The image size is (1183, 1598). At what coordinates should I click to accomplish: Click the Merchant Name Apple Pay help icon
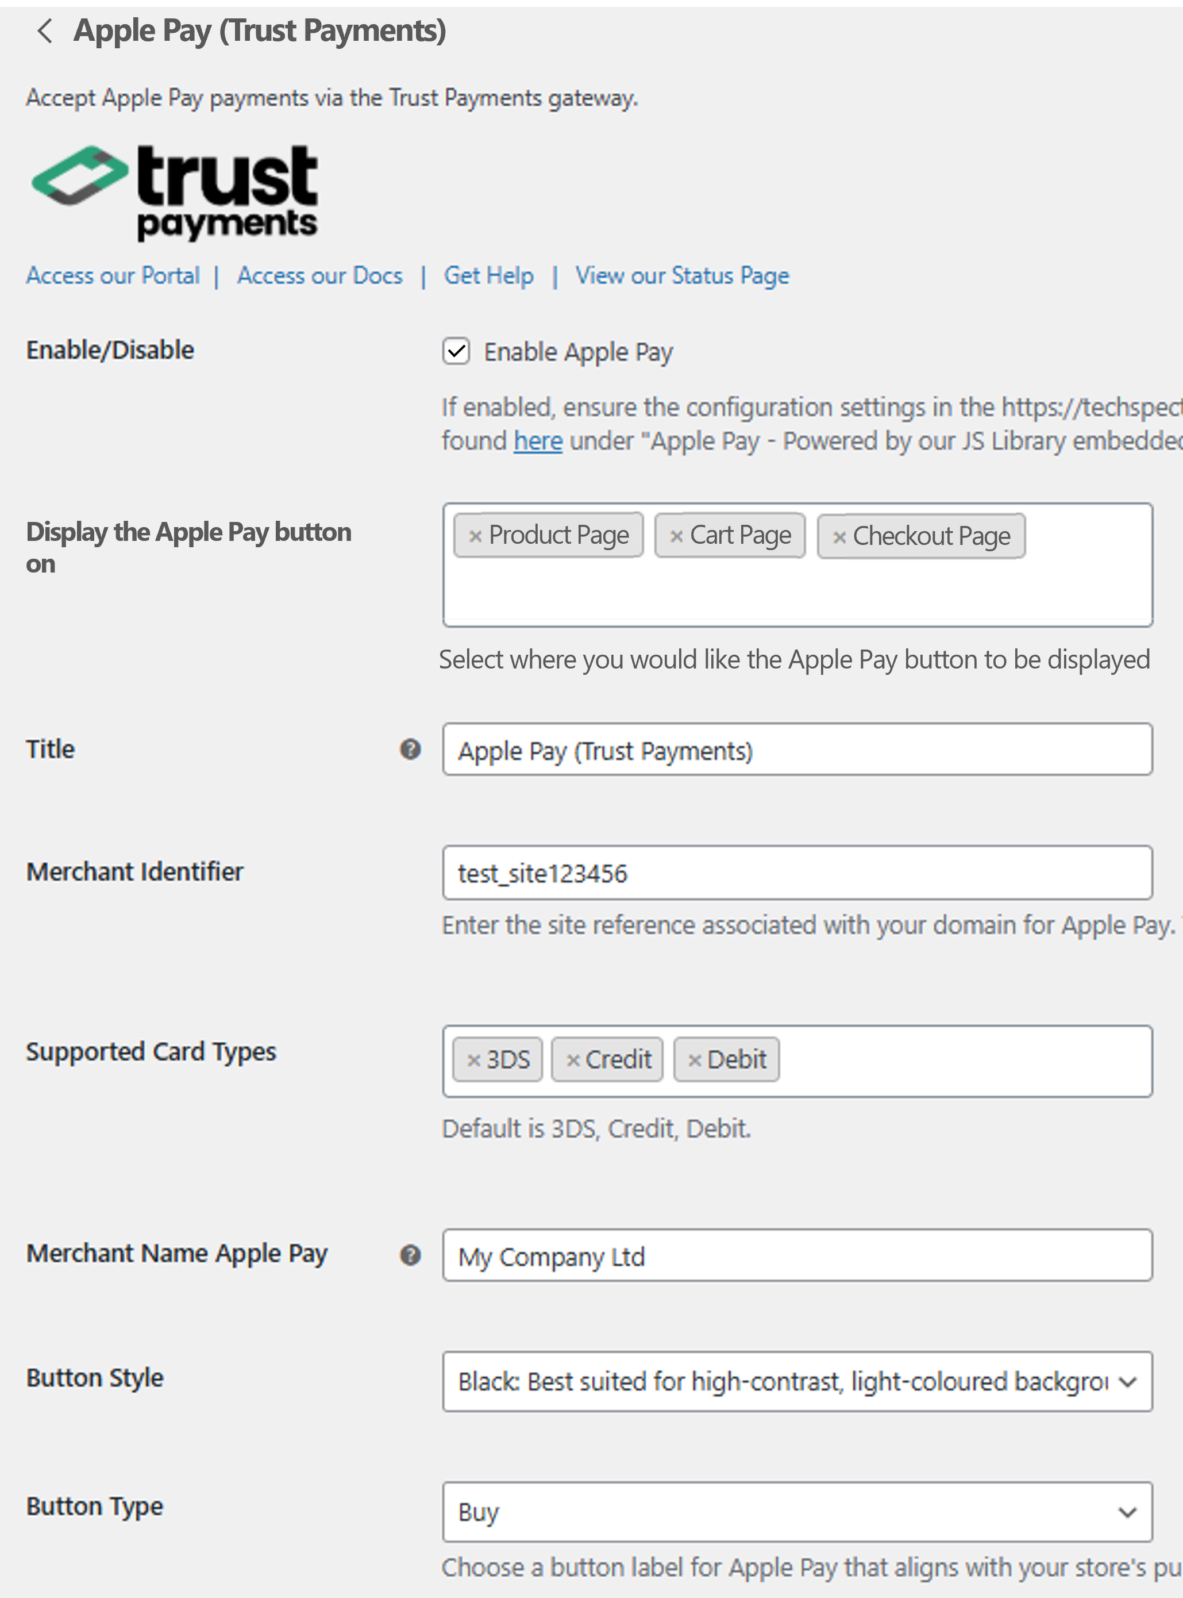pos(410,1255)
